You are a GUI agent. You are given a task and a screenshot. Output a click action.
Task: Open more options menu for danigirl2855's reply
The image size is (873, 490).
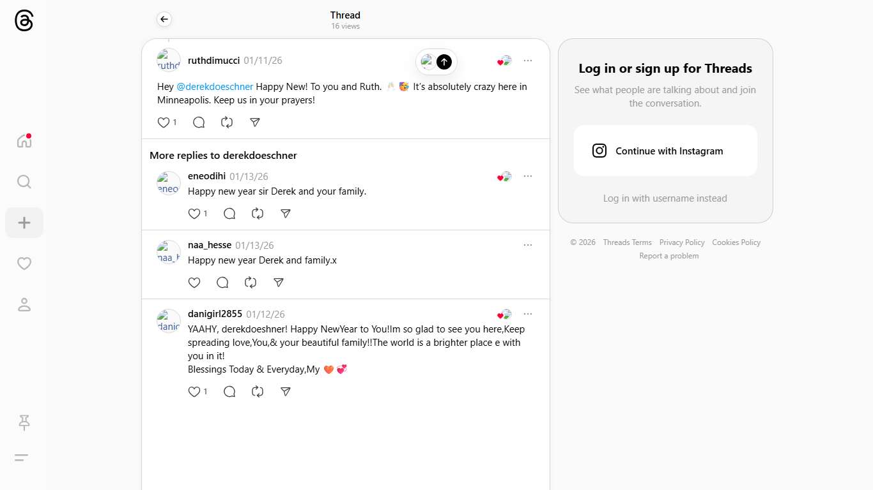pyautogui.click(x=527, y=314)
